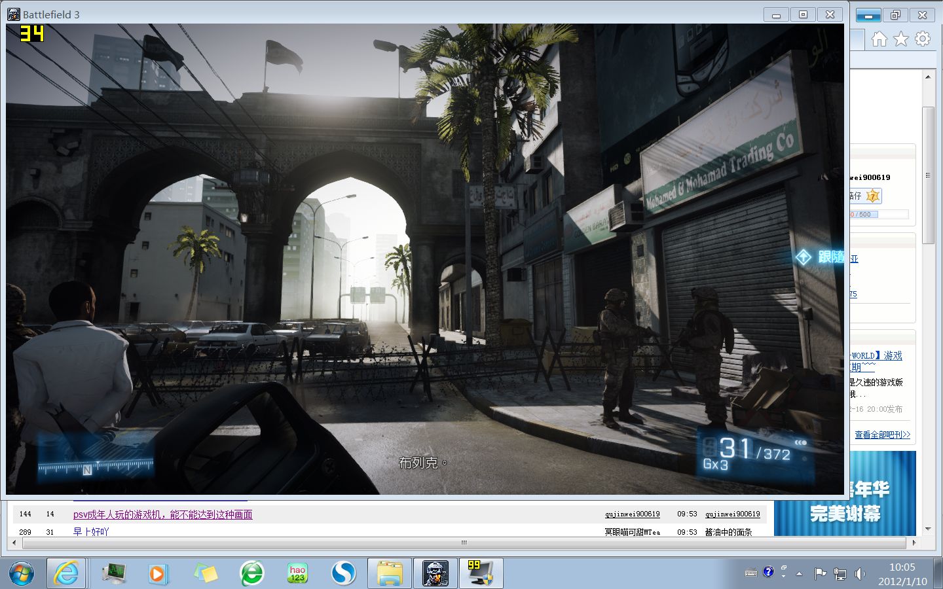This screenshot has height=589, width=943.
Task: Open author qujinwei900619 in the psv thread row
Action: 632,514
